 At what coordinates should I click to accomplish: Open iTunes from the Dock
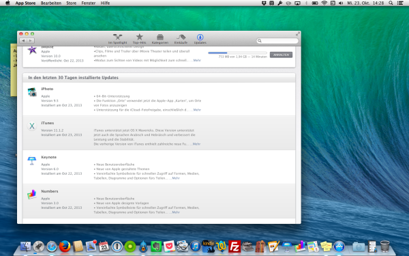[195, 246]
